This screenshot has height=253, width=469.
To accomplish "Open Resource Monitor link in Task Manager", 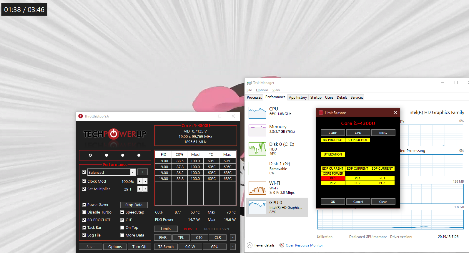I will pyautogui.click(x=304, y=245).
